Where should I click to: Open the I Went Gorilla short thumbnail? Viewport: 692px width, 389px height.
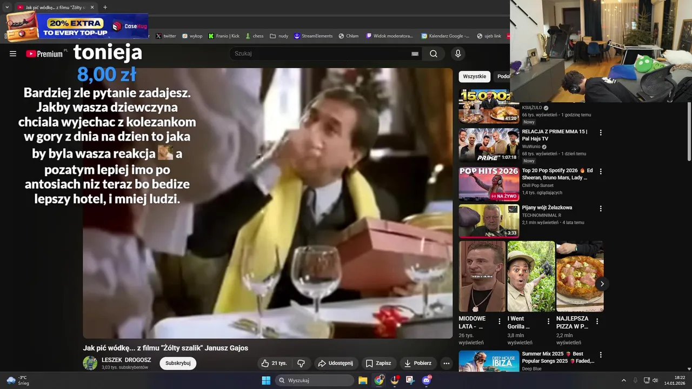coord(531,276)
